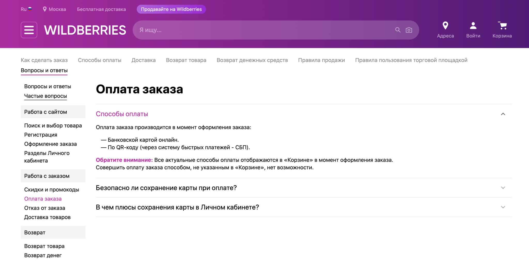Open Скидки и промокоды section

pyautogui.click(x=52, y=190)
